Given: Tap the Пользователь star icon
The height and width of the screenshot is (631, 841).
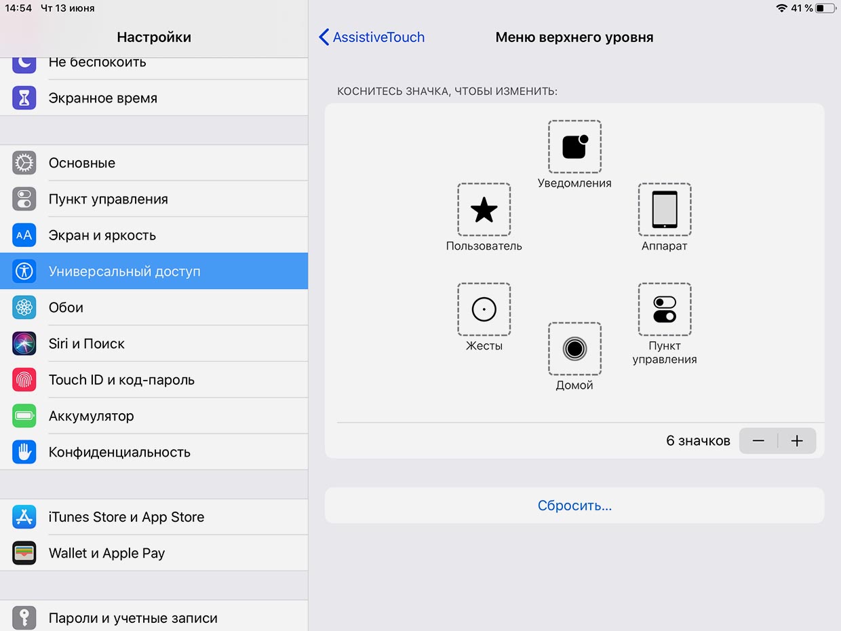Looking at the screenshot, I should [x=484, y=210].
